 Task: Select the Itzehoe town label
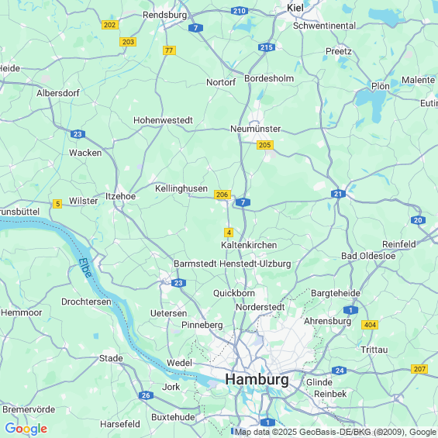point(120,196)
